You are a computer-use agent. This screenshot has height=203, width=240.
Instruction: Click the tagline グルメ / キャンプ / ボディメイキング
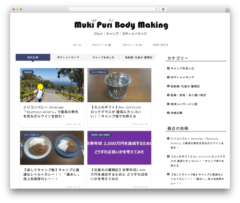coord(120,34)
